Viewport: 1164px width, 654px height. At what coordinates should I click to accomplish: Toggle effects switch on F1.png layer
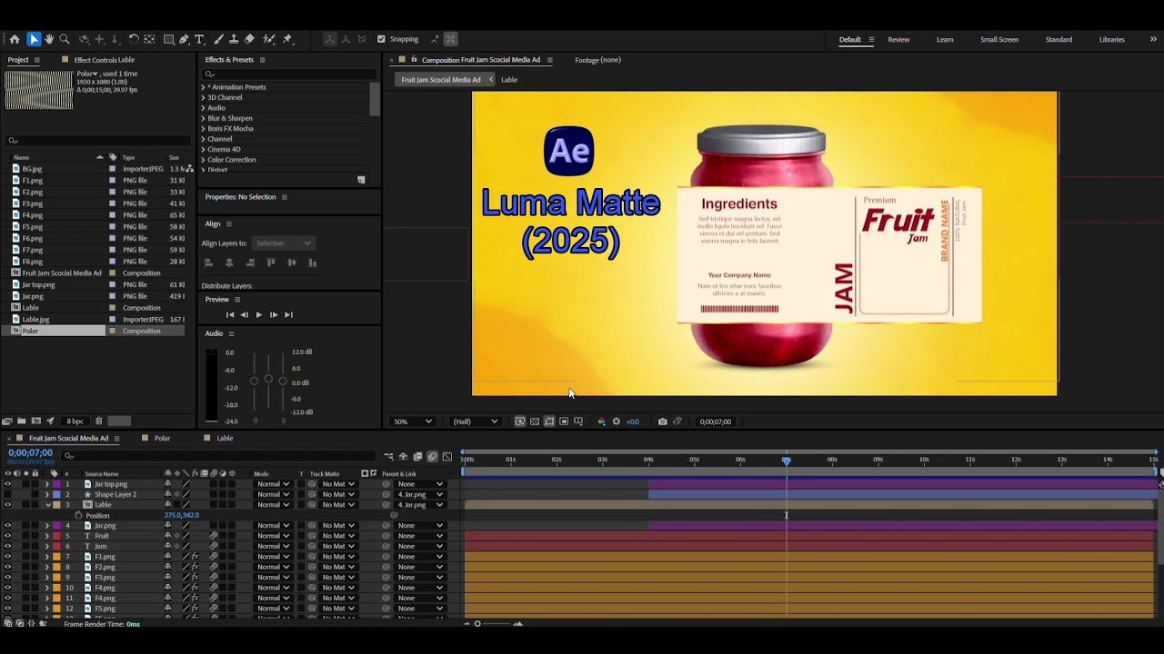point(195,557)
